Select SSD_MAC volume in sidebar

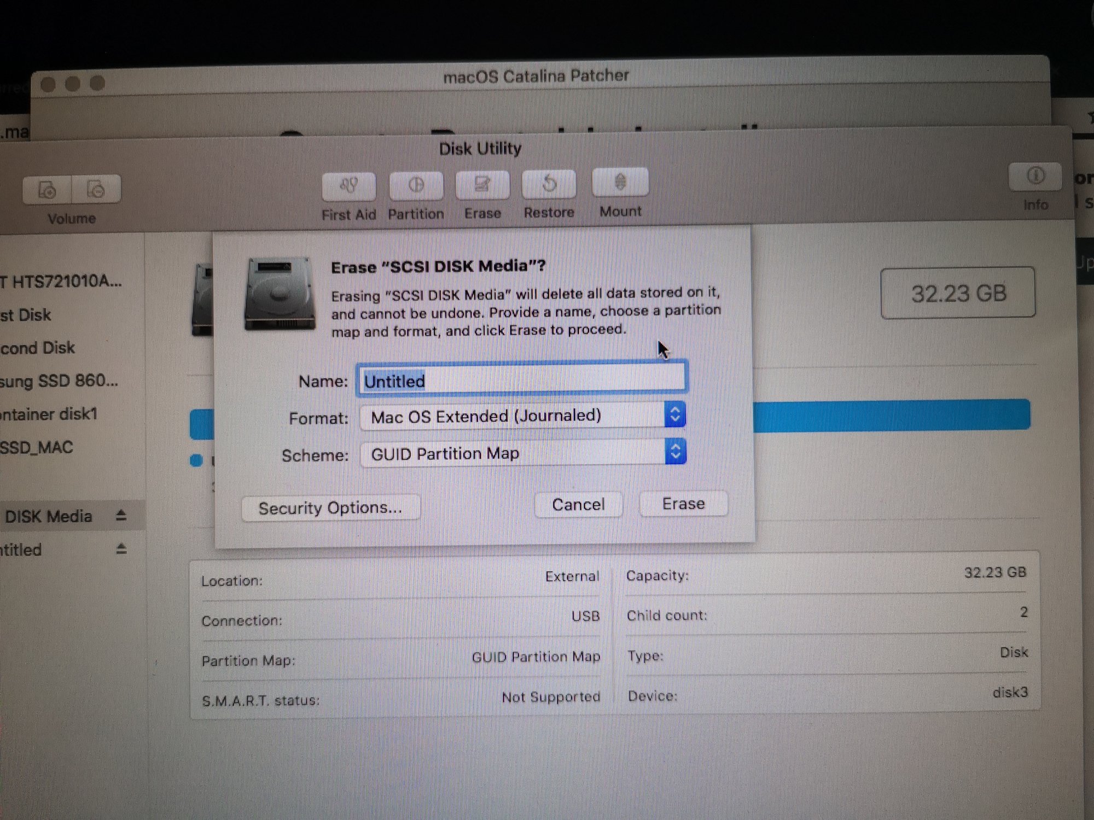[37, 448]
